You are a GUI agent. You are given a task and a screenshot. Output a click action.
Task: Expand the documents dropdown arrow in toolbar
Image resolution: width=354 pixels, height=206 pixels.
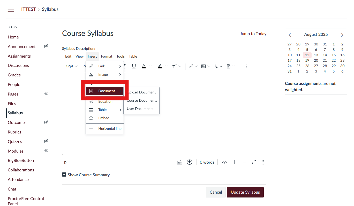pos(234,66)
